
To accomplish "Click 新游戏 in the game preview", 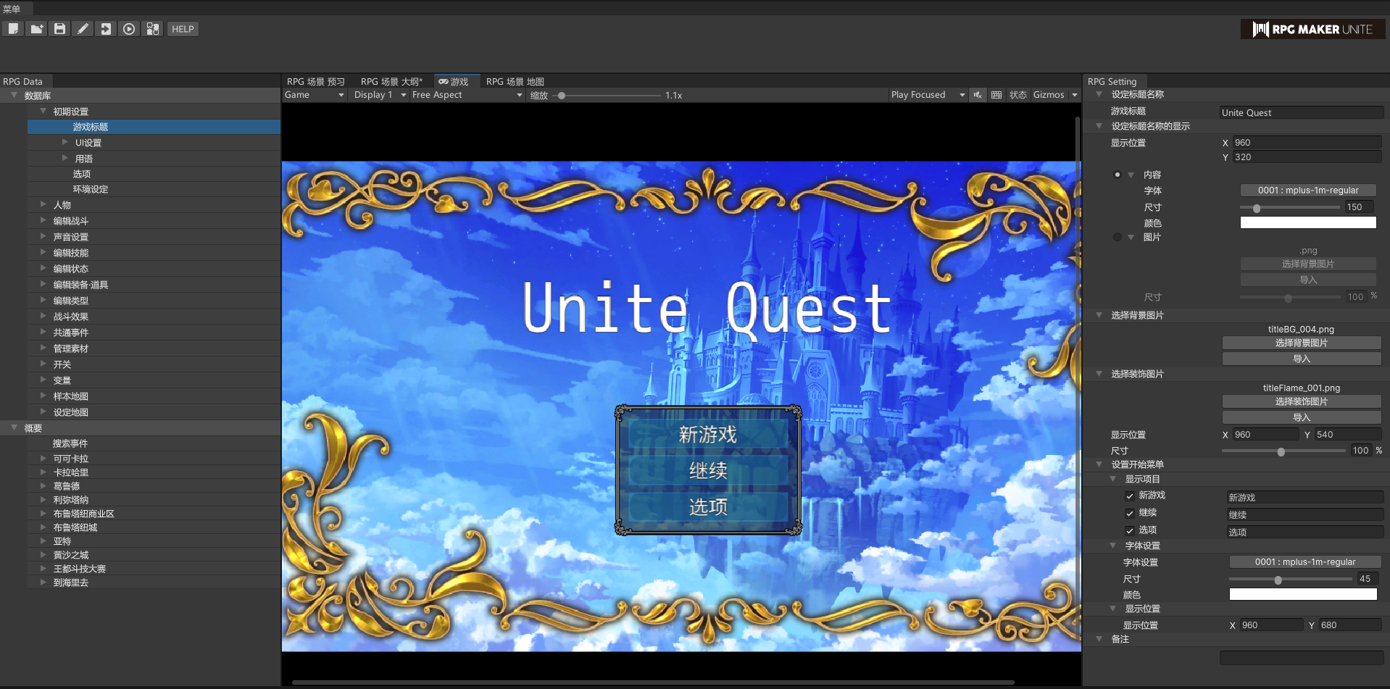I will click(708, 435).
